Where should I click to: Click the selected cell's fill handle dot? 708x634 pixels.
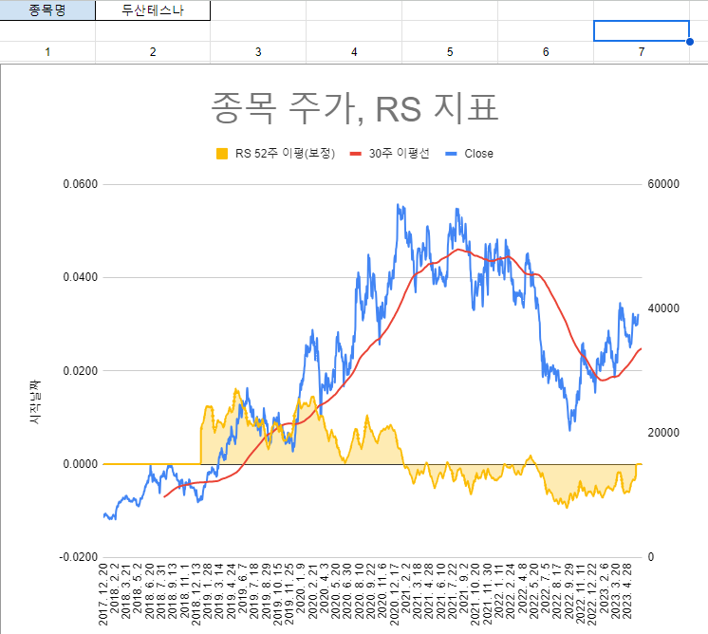click(689, 42)
